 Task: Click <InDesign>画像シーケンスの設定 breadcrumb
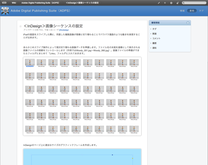[82, 3]
